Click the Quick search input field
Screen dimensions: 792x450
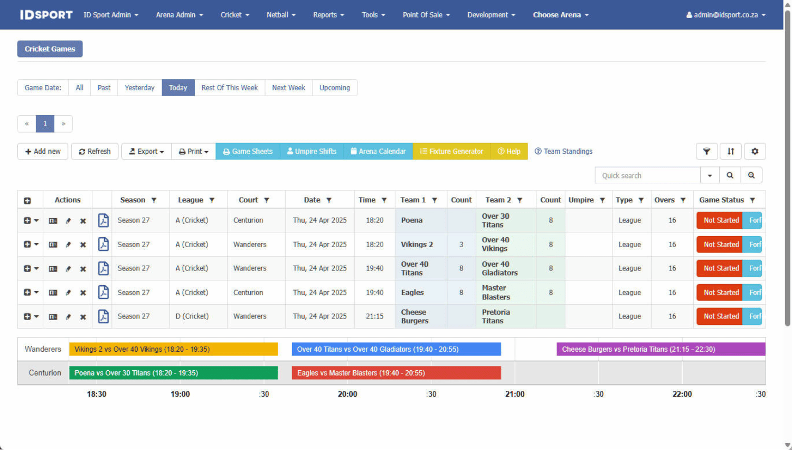click(647, 175)
